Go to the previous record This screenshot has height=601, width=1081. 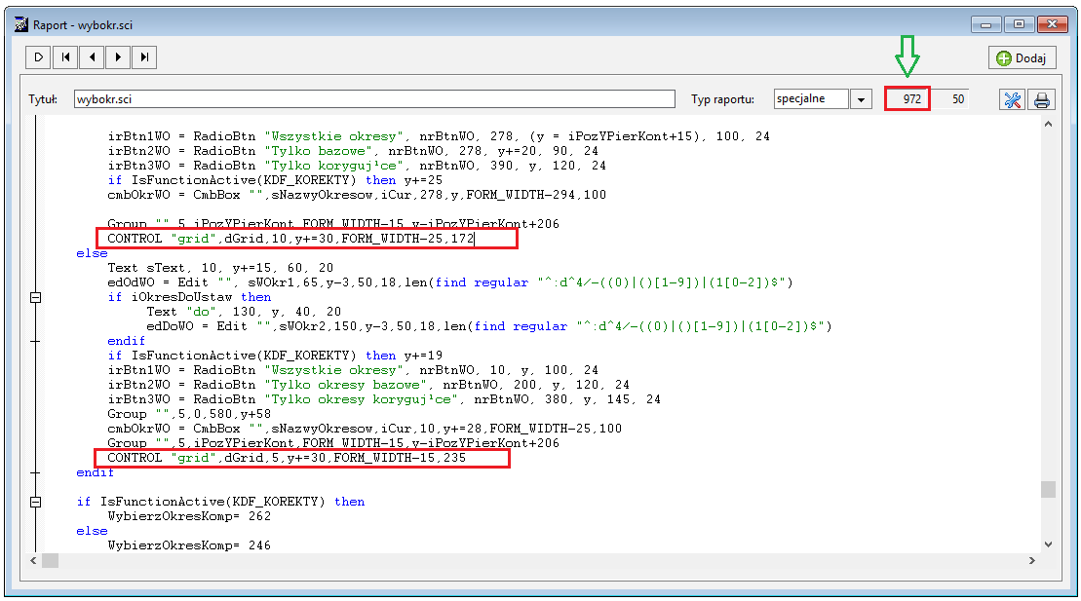point(92,57)
